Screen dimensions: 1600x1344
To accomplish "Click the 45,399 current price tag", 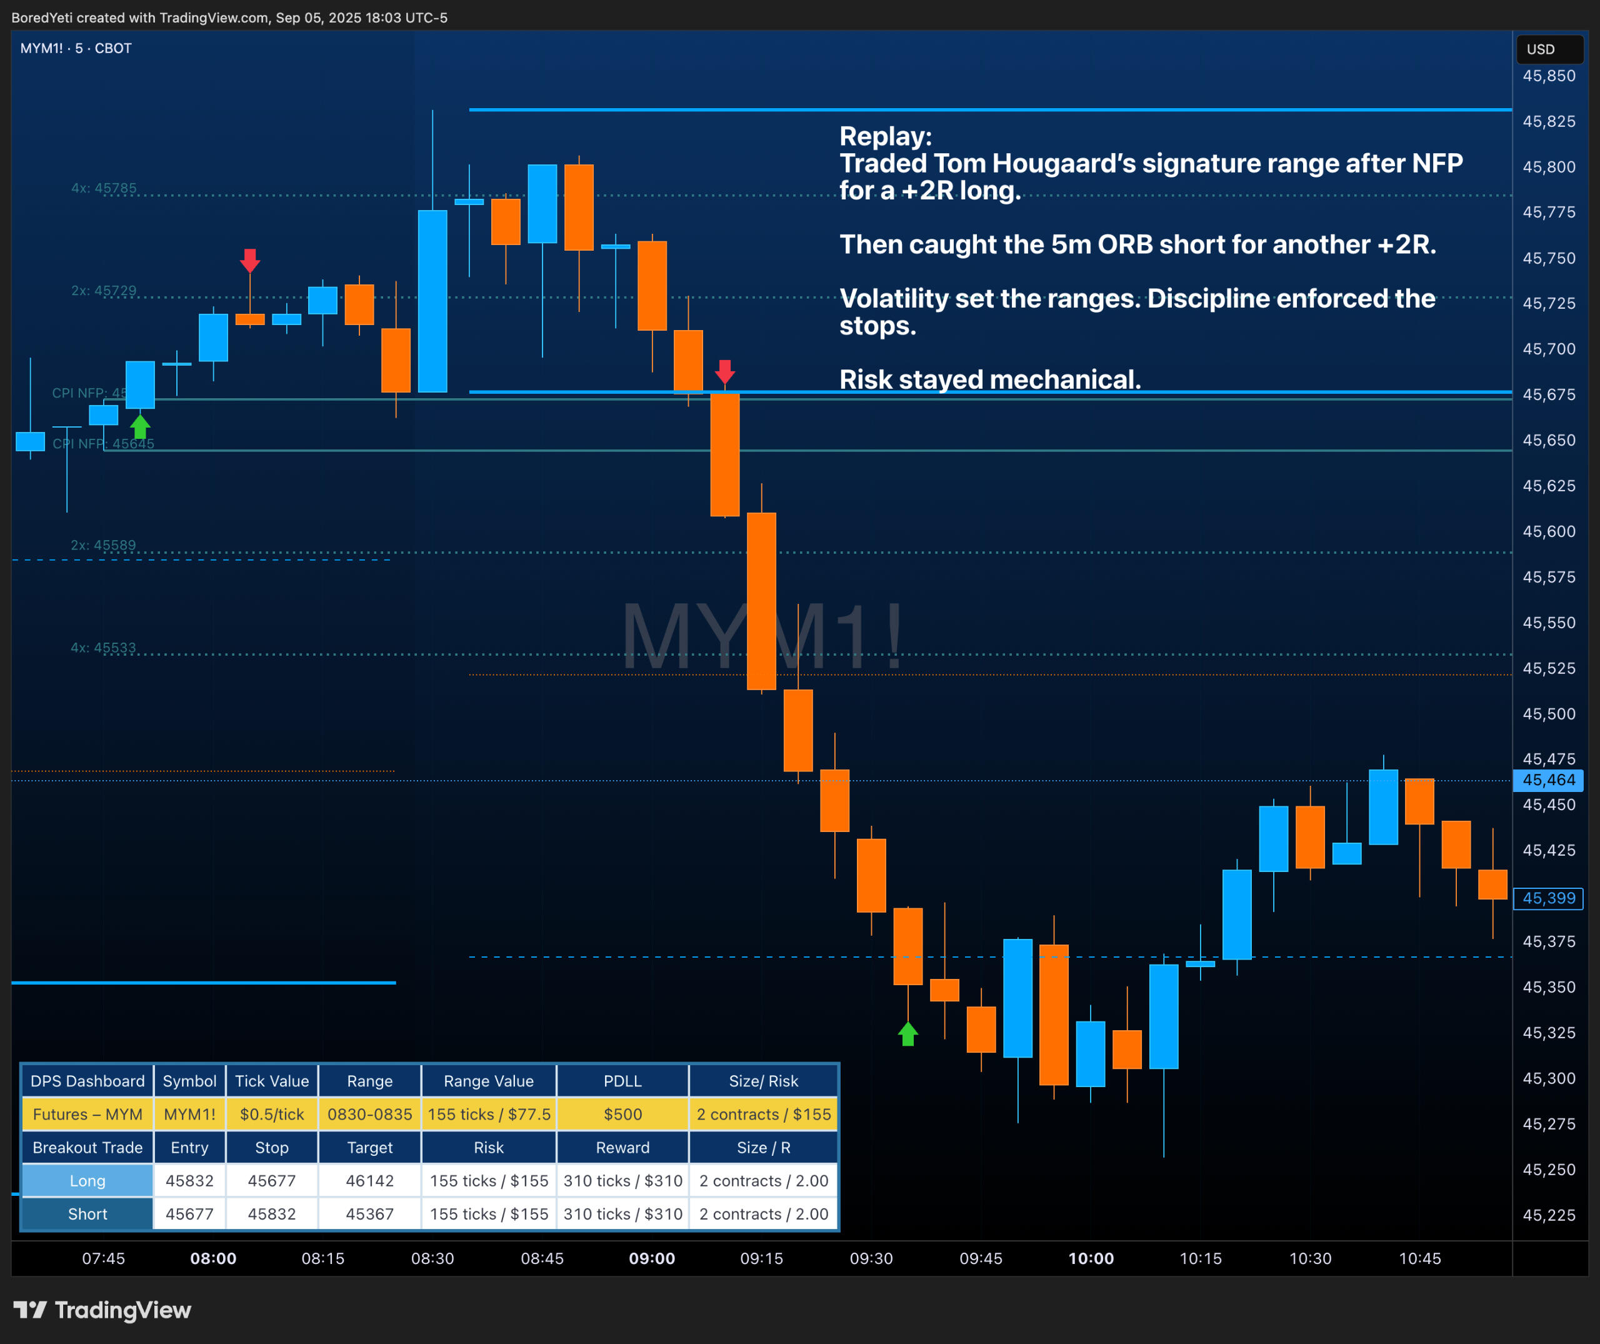I will (x=1547, y=898).
